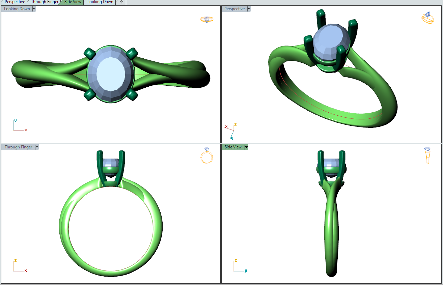Select the Perspective tab in the top tab bar
443x285 pixels.
point(15,2)
